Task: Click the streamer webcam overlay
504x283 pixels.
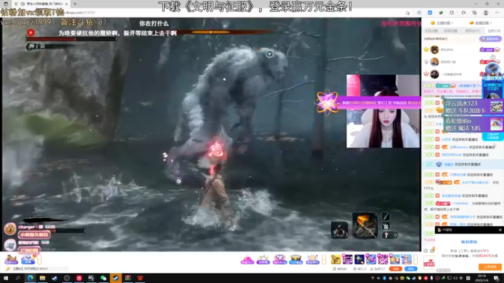Action: tap(383, 111)
